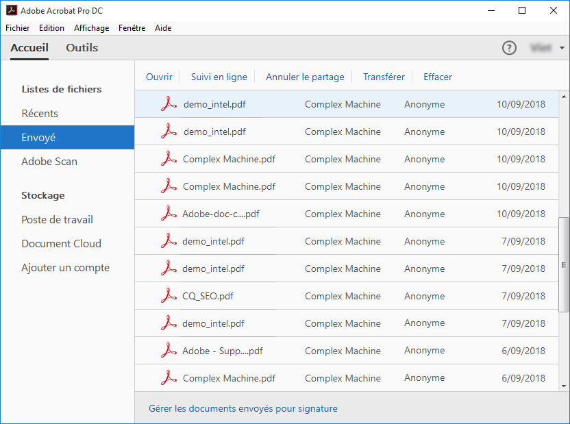
Task: Click Annuler le partage
Action: click(303, 77)
